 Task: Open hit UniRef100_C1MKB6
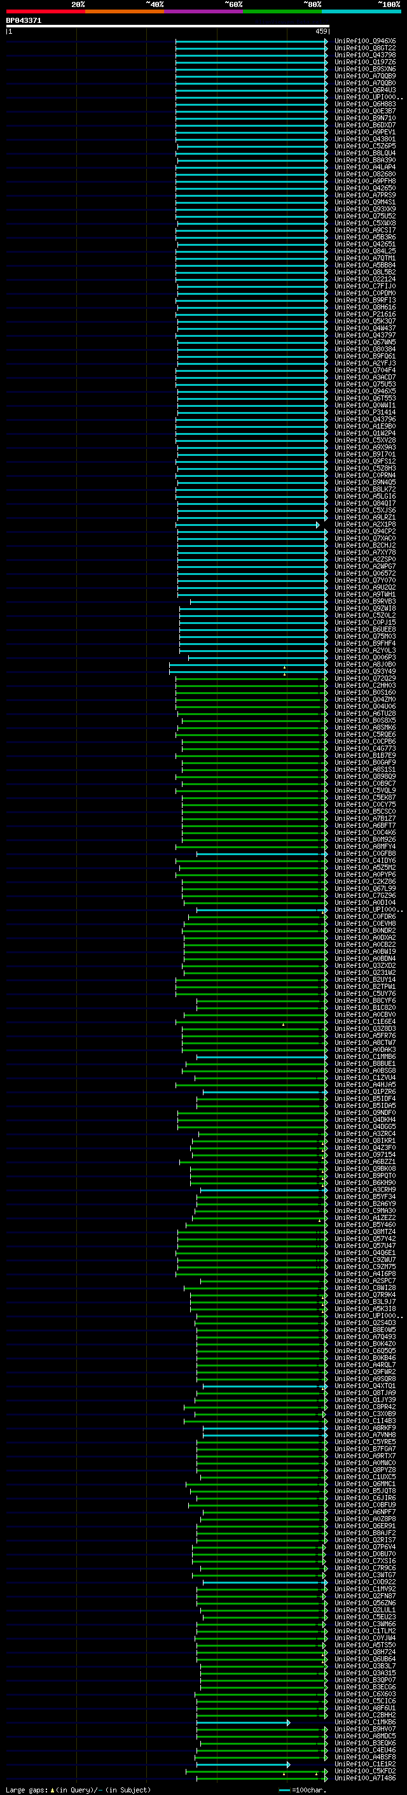pos(364,1722)
